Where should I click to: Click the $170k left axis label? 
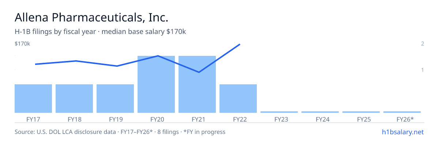click(x=22, y=44)
